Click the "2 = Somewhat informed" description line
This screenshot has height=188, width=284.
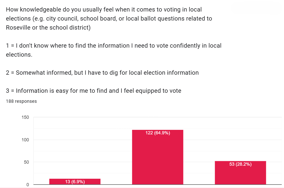(102, 73)
